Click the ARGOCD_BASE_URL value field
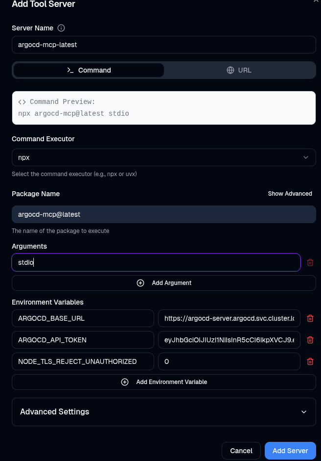The width and height of the screenshot is (321, 461). [x=229, y=318]
